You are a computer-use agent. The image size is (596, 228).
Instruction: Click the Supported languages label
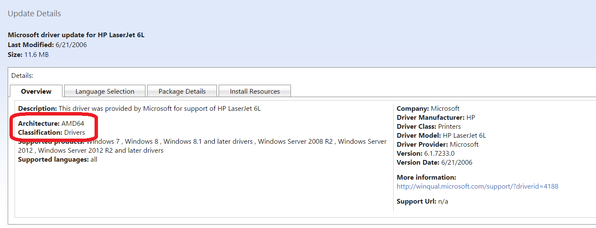click(x=53, y=160)
